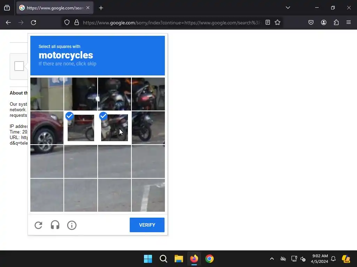
Task: Show hidden system tray icons
Action: coord(272,259)
